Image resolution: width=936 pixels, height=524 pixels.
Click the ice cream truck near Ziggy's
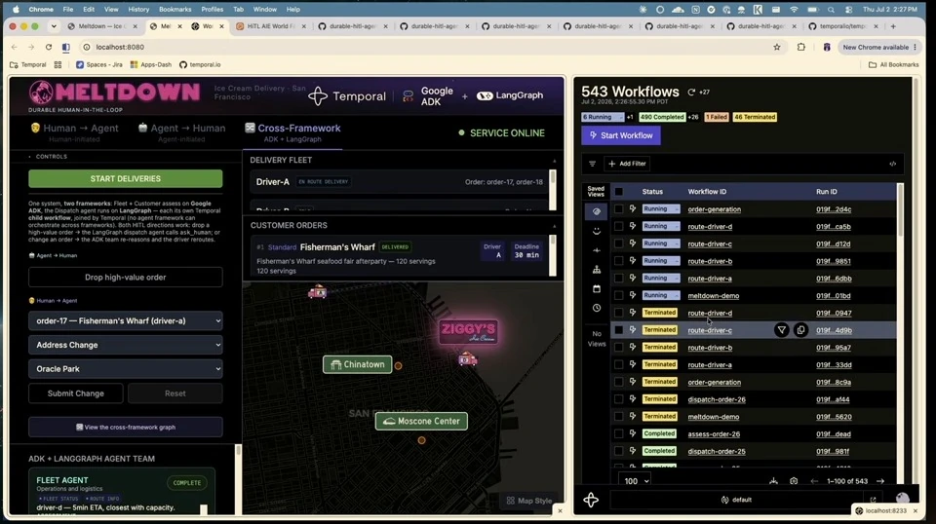(467, 358)
